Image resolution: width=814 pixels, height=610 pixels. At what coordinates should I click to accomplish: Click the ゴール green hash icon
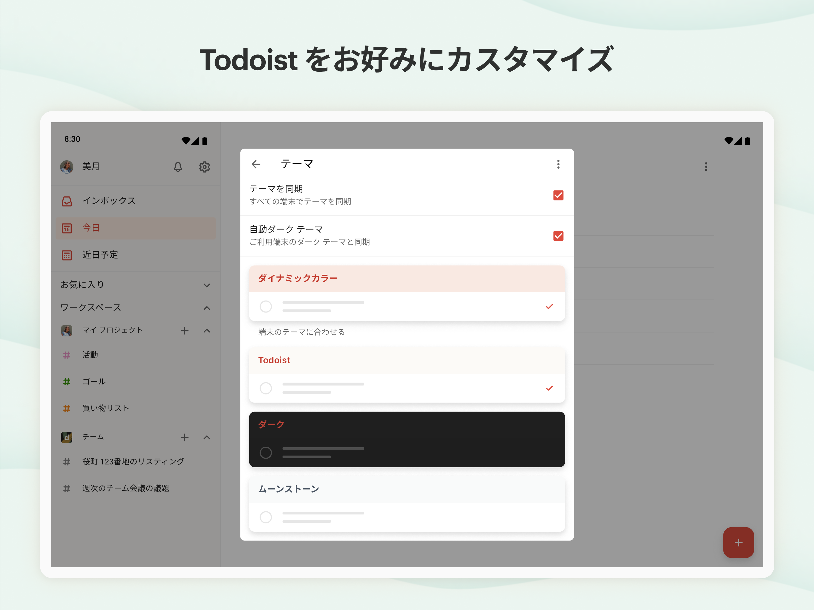tap(67, 382)
